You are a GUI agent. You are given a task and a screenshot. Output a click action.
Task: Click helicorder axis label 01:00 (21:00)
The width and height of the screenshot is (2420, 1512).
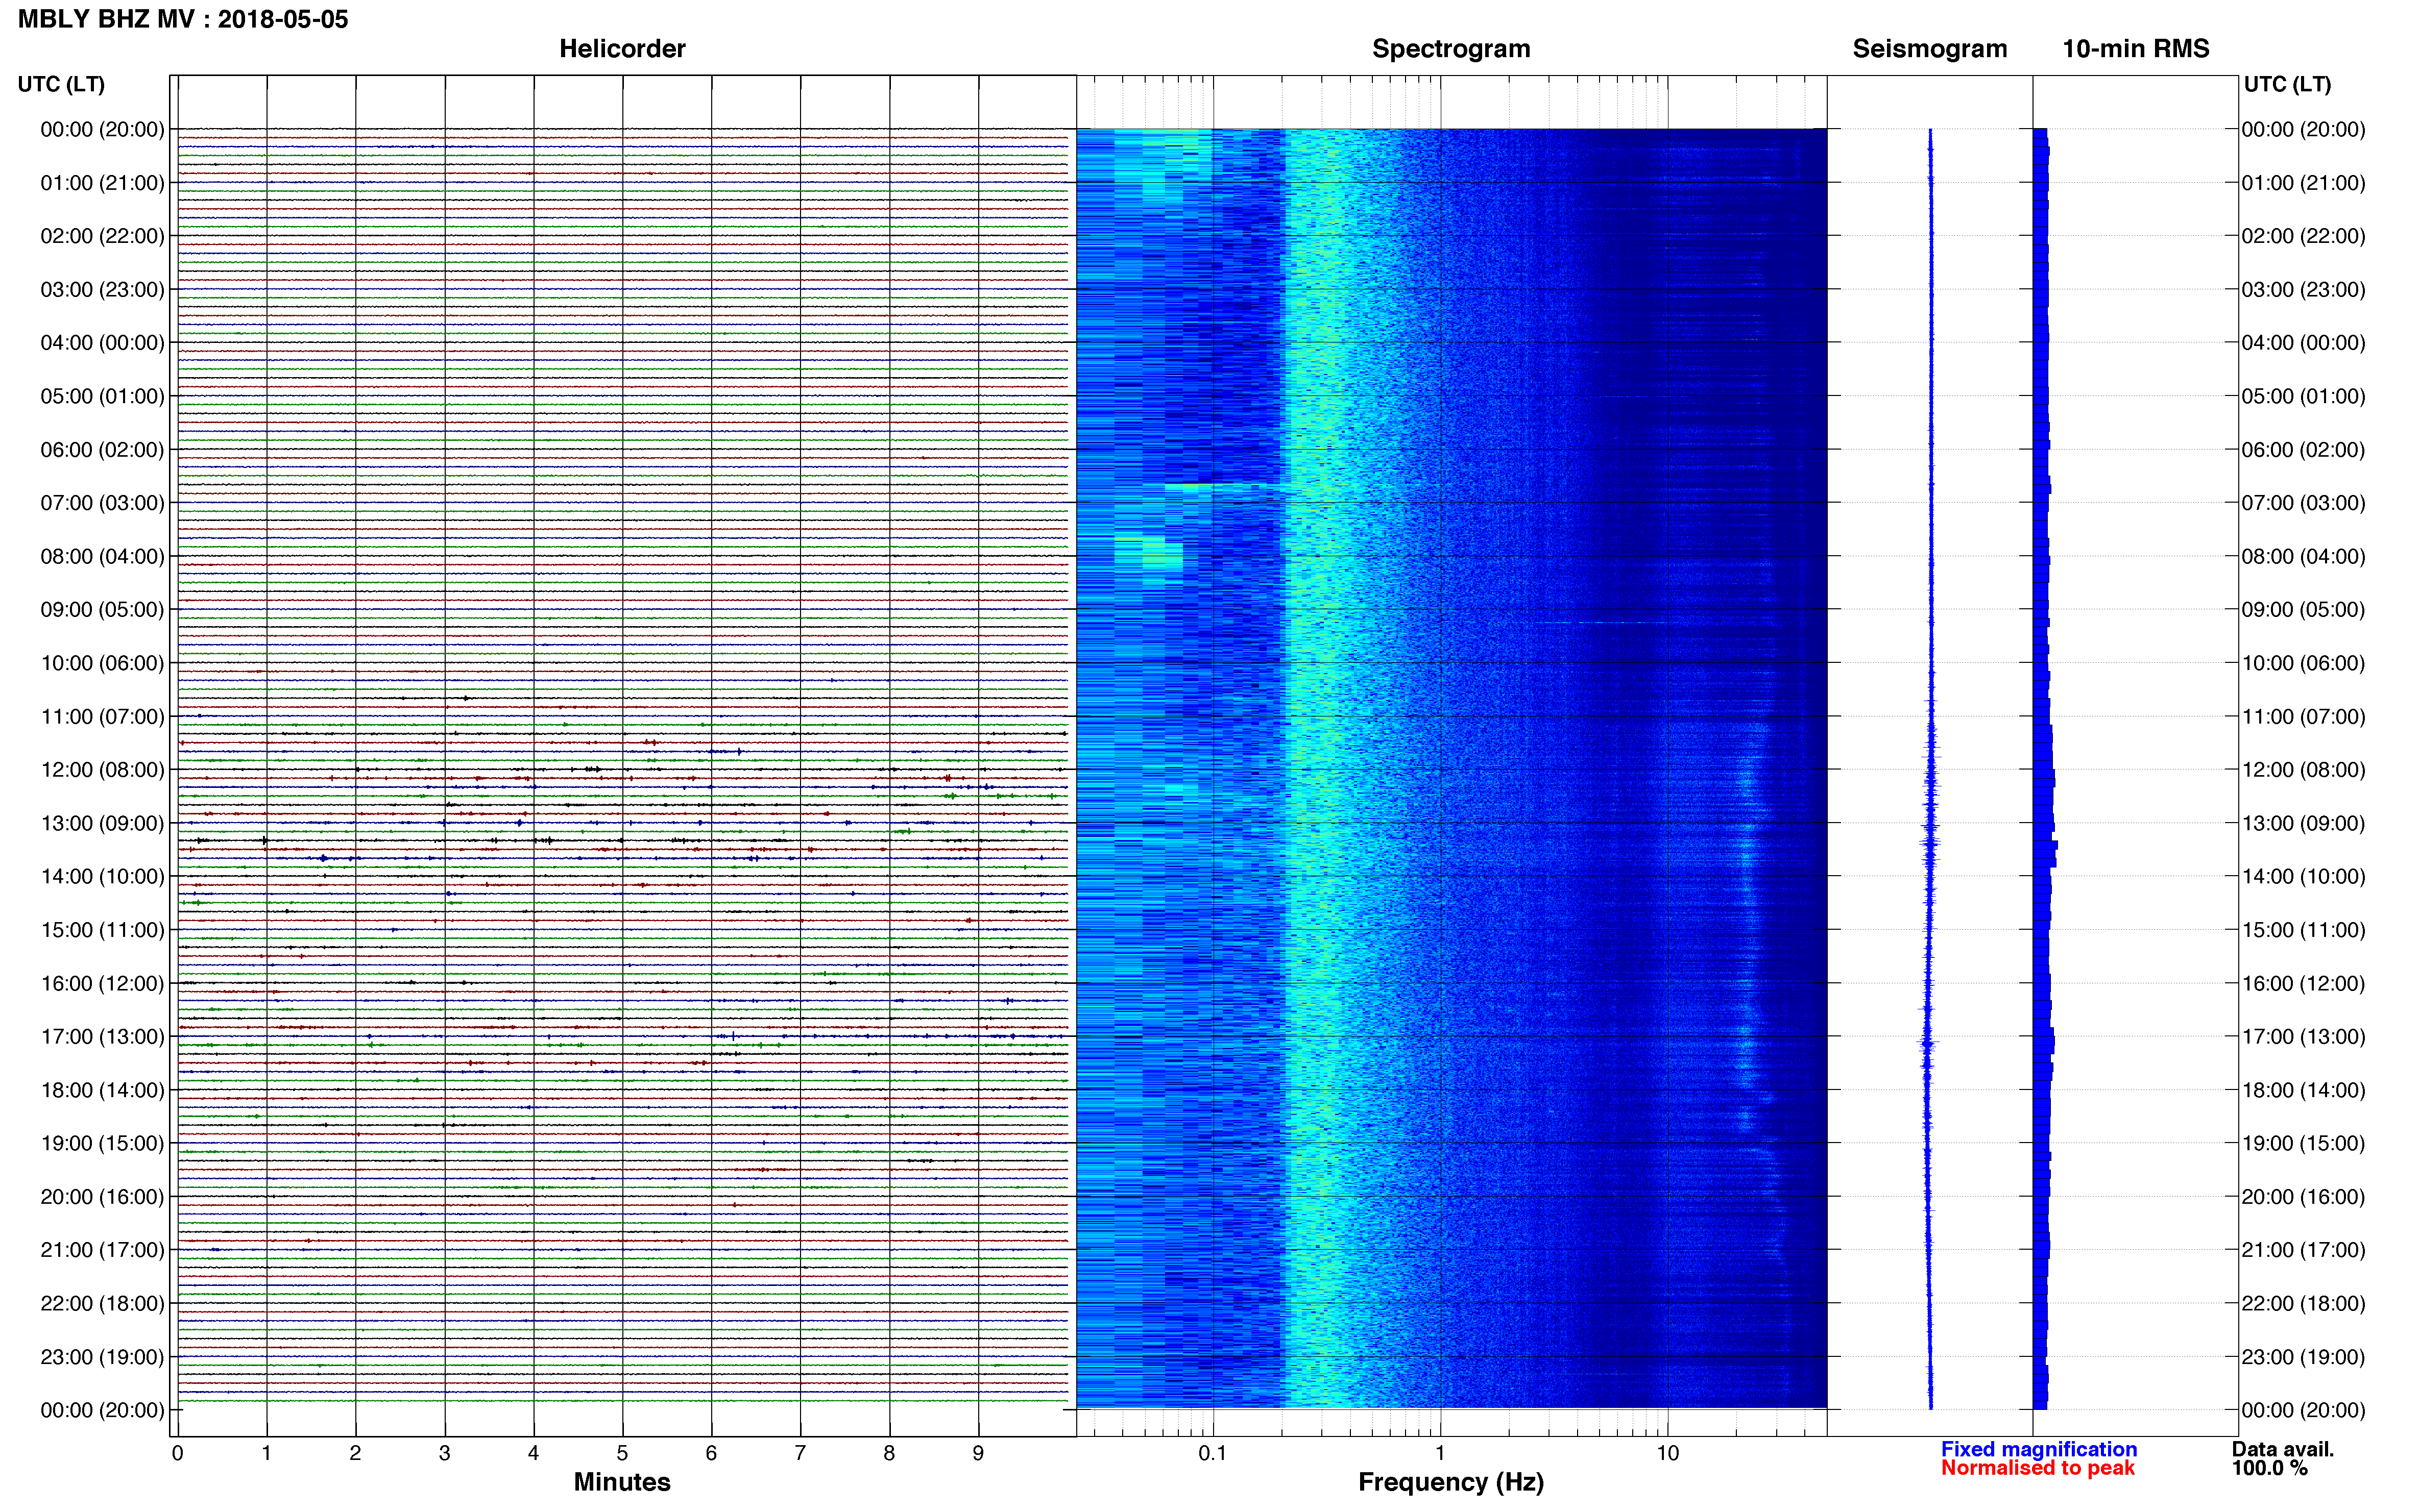(102, 183)
